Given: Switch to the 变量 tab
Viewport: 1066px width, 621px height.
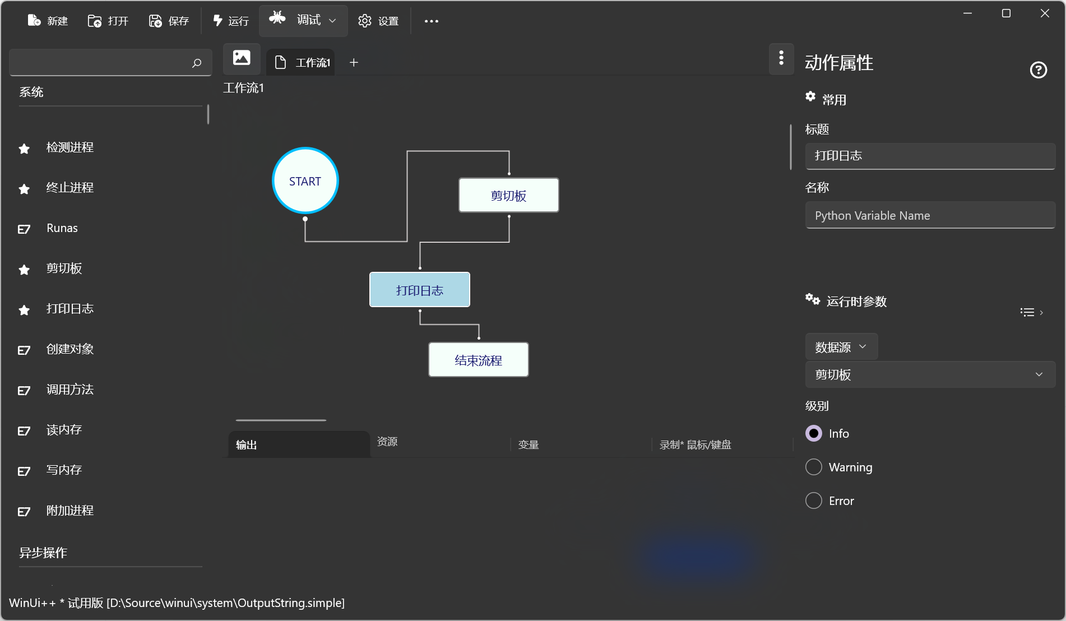Looking at the screenshot, I should tap(529, 445).
